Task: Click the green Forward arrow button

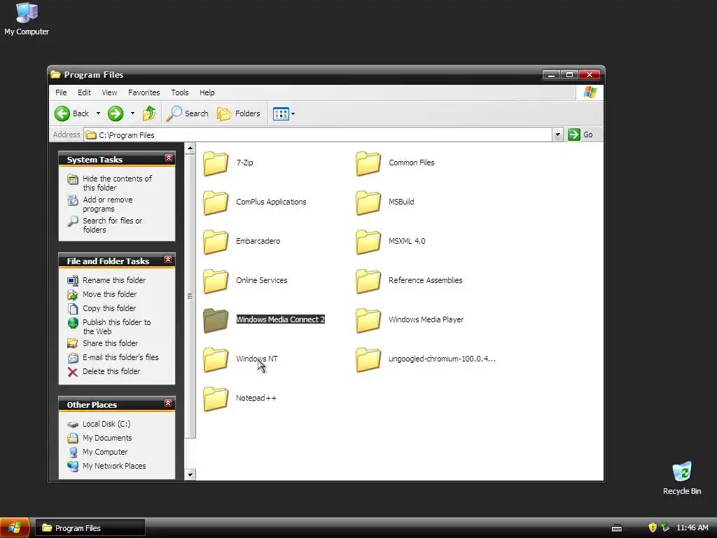Action: tap(116, 113)
